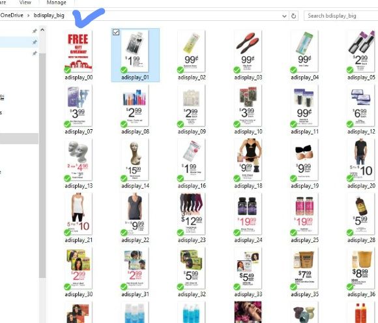This screenshot has width=378, height=323.
Task: Select the adisplay_03 hair brushes thumbnail
Action: click(x=248, y=51)
